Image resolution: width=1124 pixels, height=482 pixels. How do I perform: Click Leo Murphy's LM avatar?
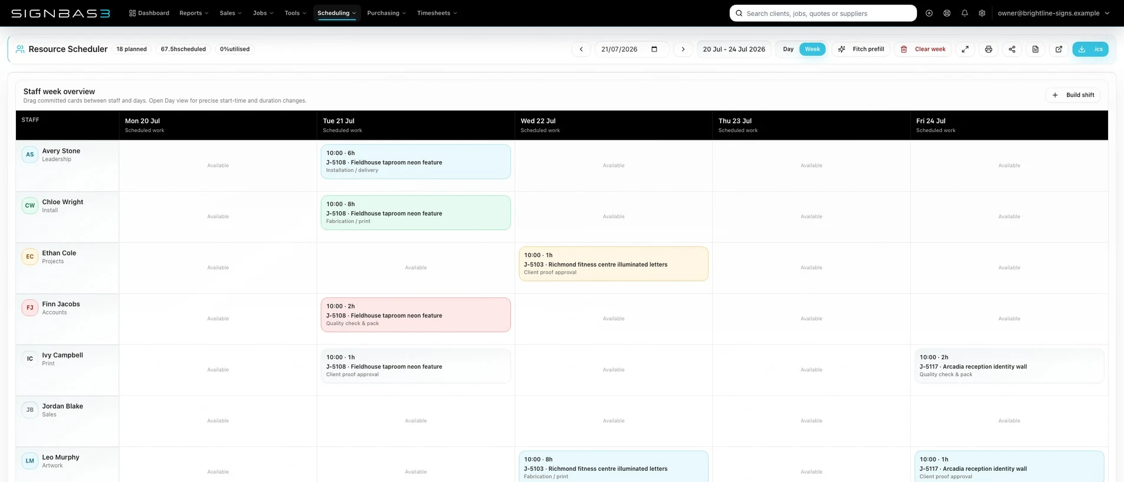(30, 461)
